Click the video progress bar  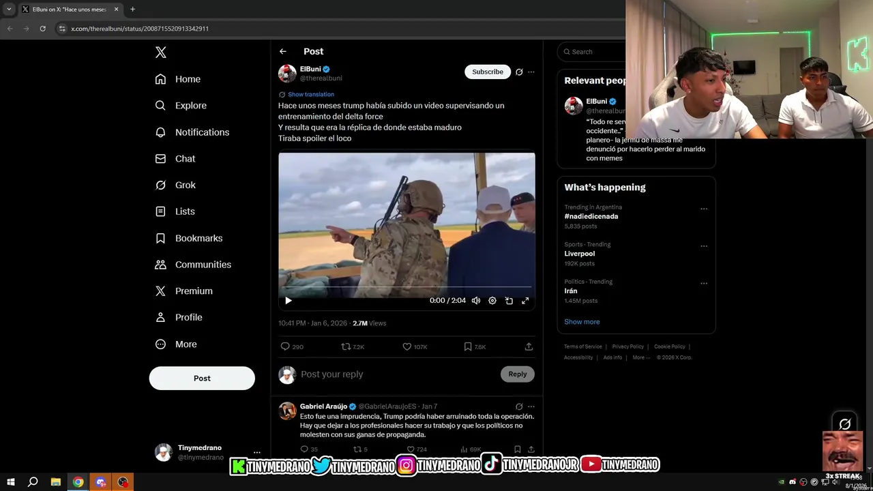pyautogui.click(x=406, y=287)
